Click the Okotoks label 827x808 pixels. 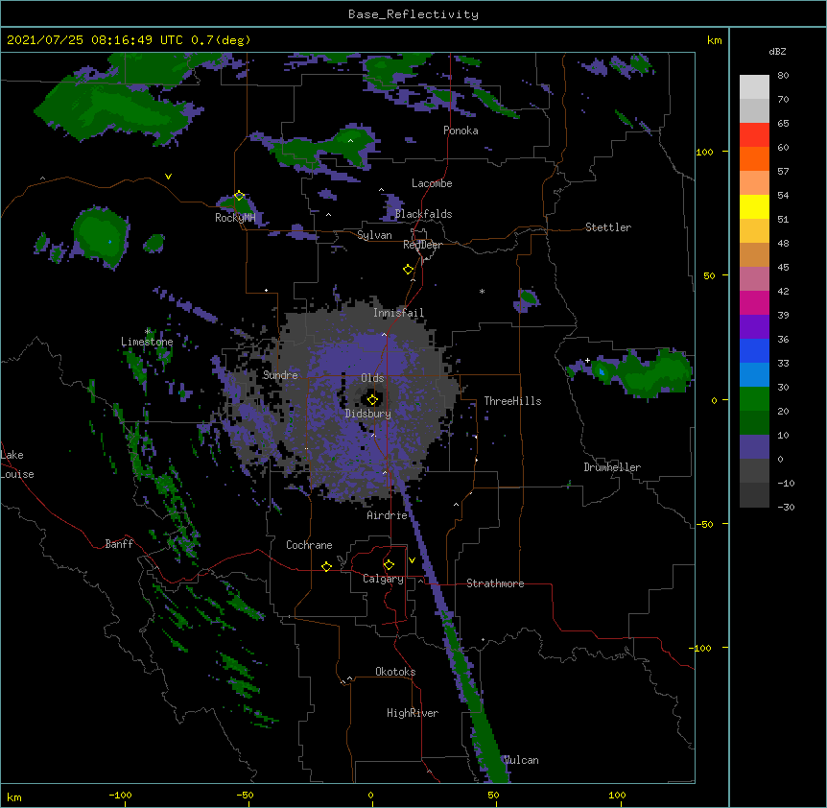pyautogui.click(x=395, y=672)
